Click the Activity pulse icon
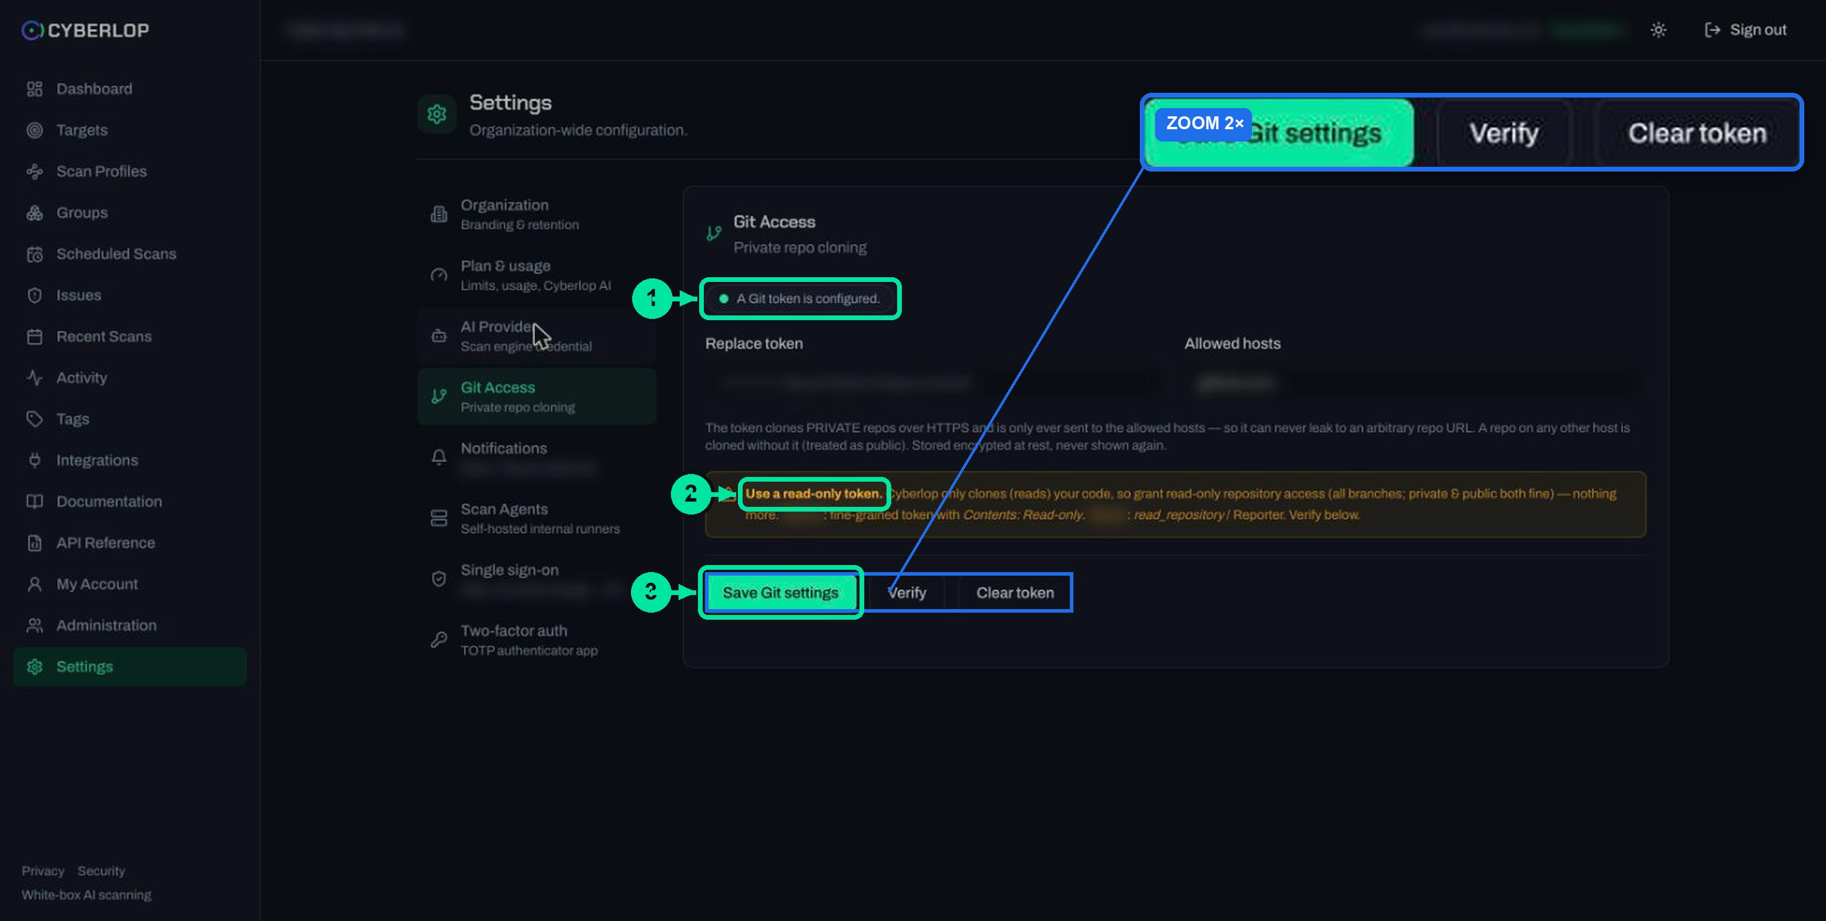 [34, 378]
